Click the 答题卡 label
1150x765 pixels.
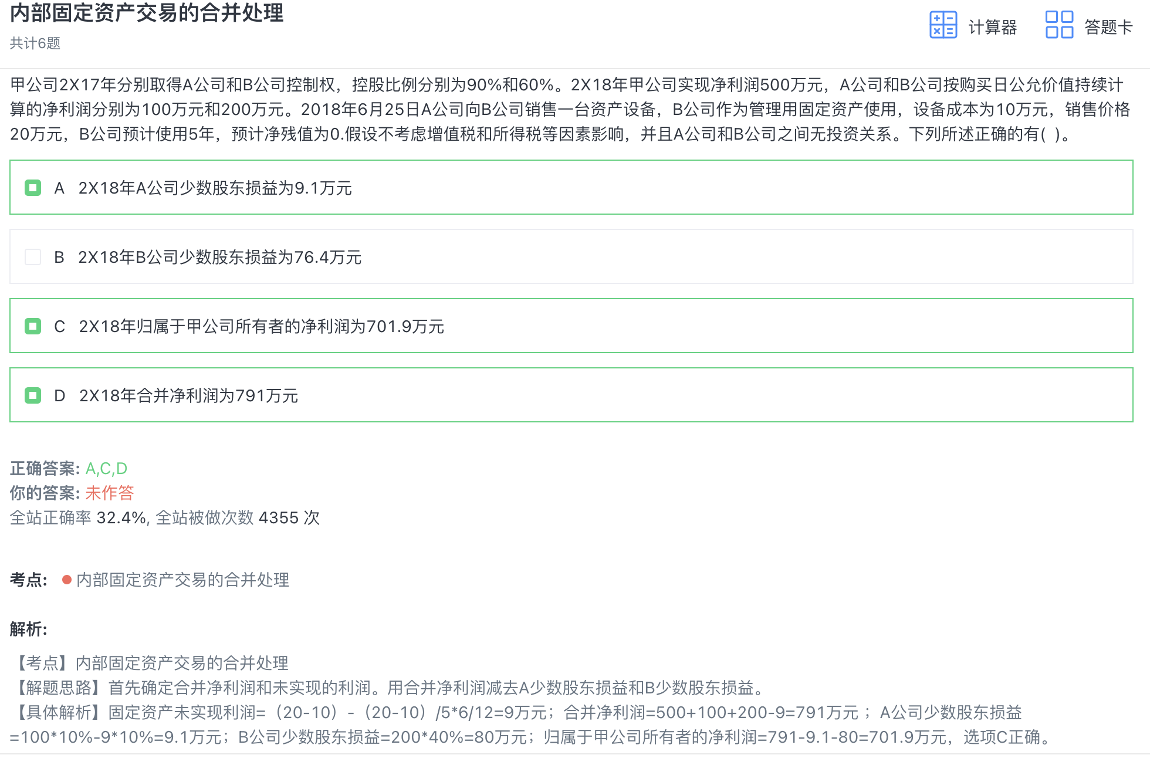coord(1108,27)
